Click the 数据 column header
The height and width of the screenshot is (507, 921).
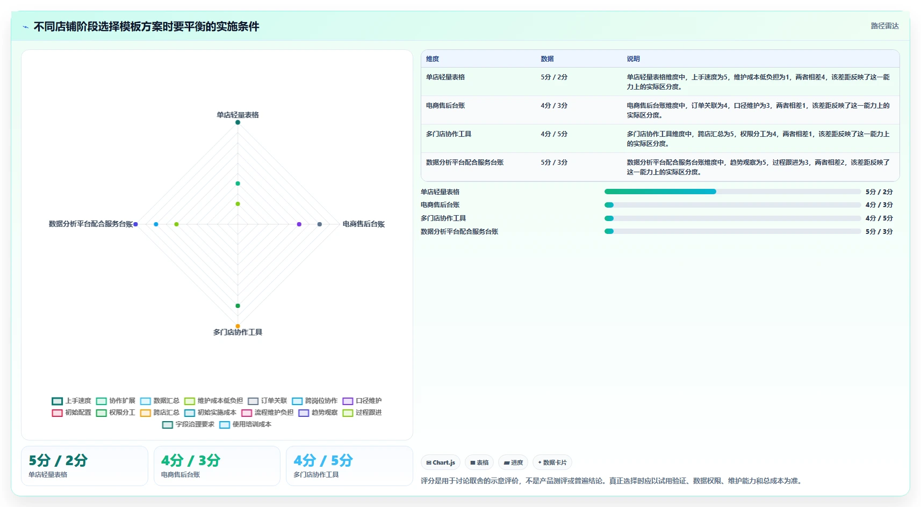click(x=547, y=59)
